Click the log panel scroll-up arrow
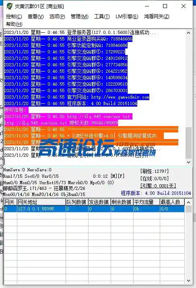Image resolution: width=196 pixels, height=288 pixels. point(188,33)
